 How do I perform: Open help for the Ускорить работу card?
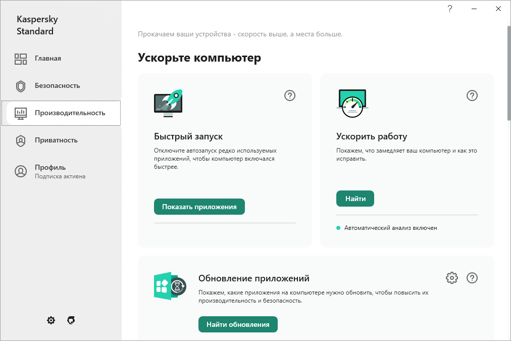point(472,95)
